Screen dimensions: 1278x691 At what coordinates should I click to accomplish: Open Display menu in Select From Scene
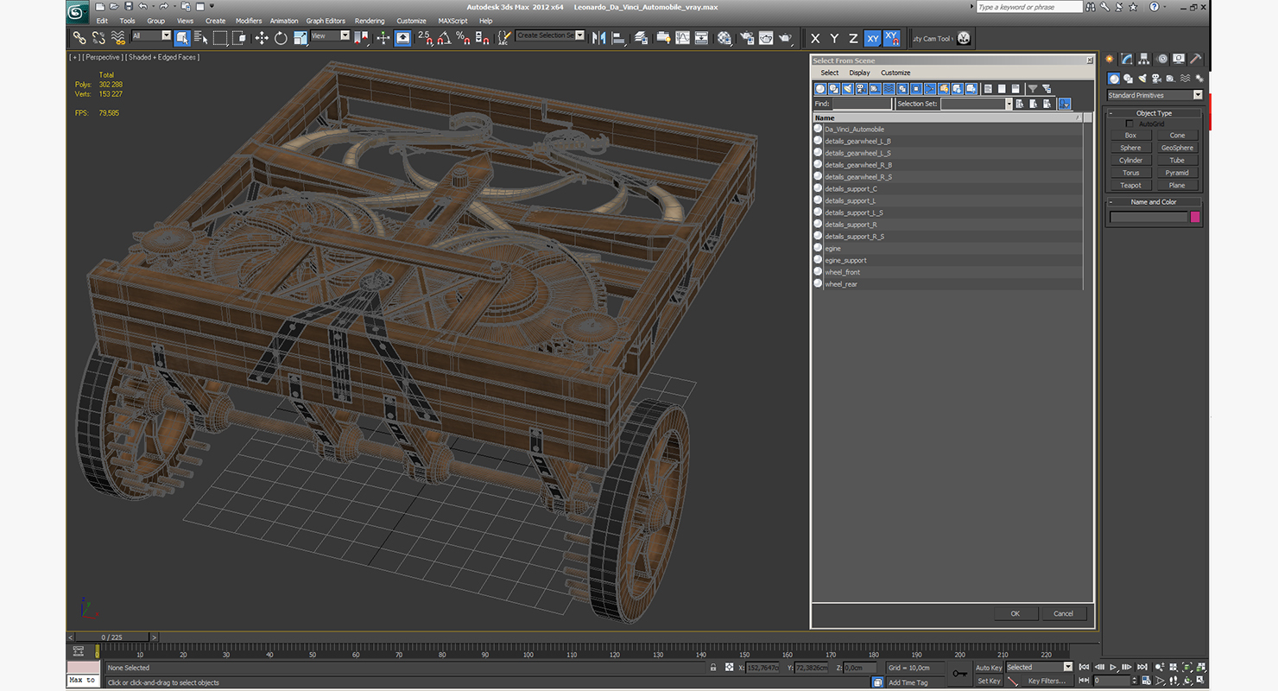pos(859,73)
